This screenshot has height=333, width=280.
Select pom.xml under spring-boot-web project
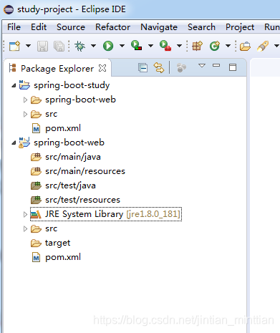(63, 257)
